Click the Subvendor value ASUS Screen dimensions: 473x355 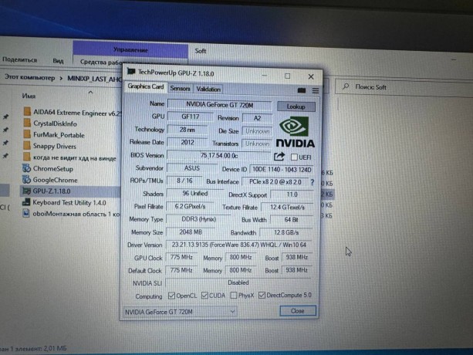point(192,168)
